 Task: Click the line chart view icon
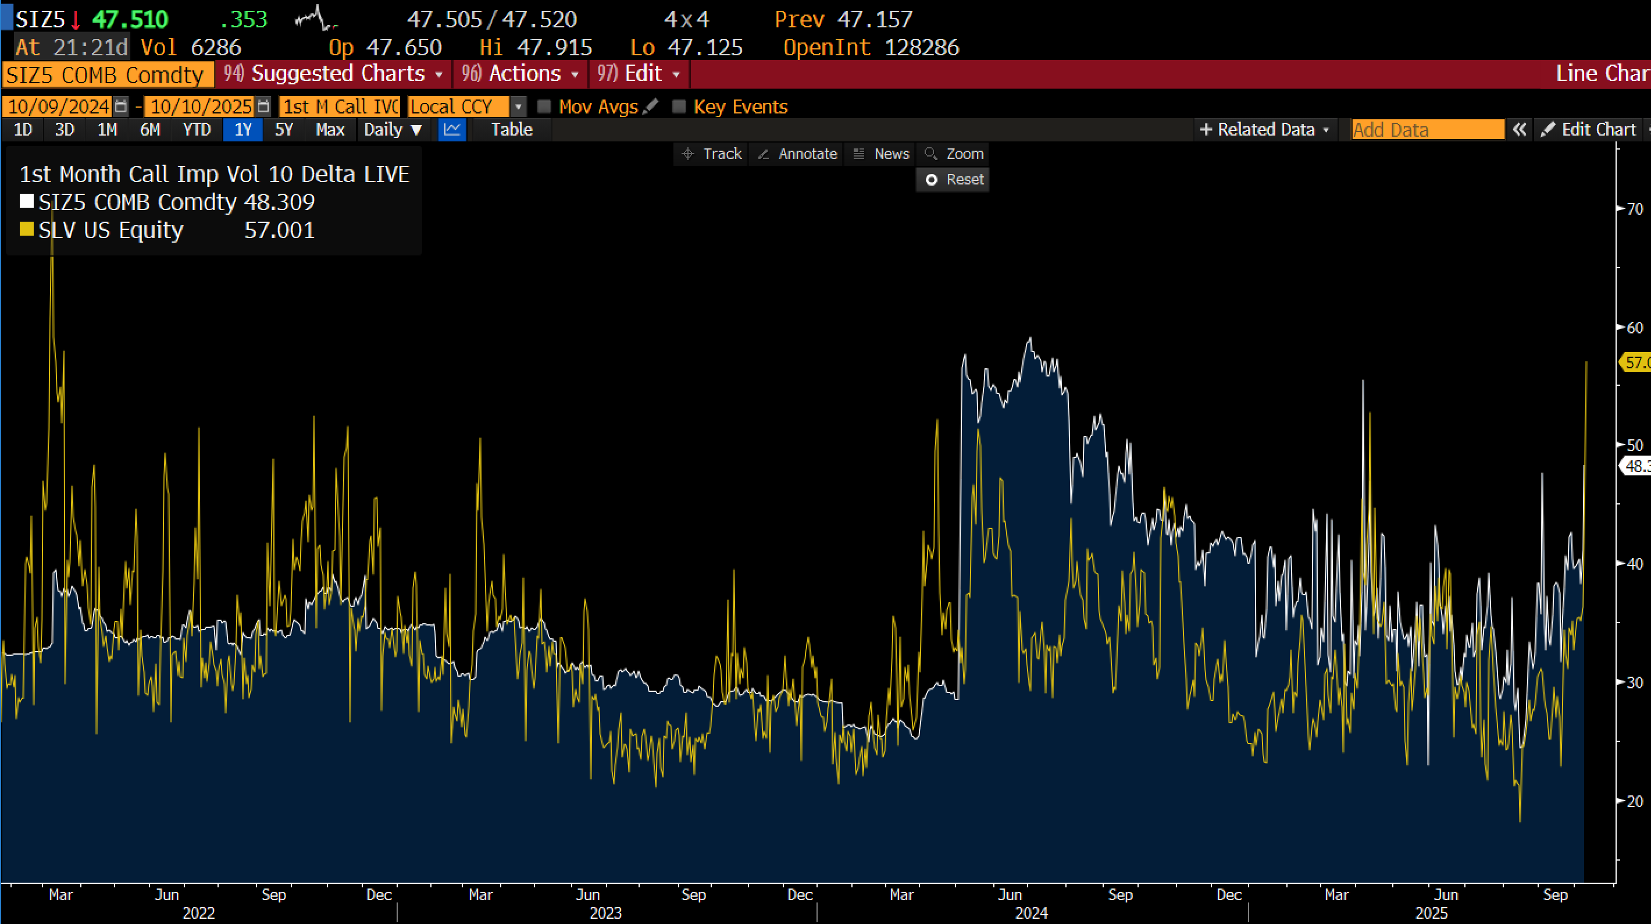(452, 130)
